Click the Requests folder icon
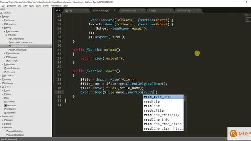The height and width of the screenshot is (141, 251). 7,57
